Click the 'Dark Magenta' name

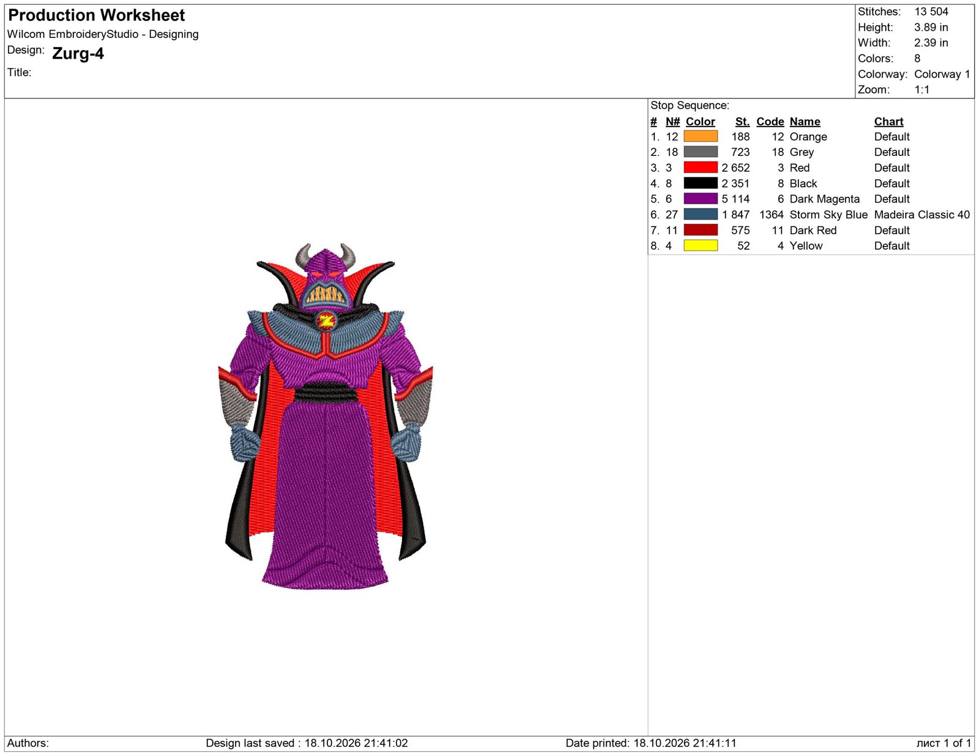coord(825,199)
